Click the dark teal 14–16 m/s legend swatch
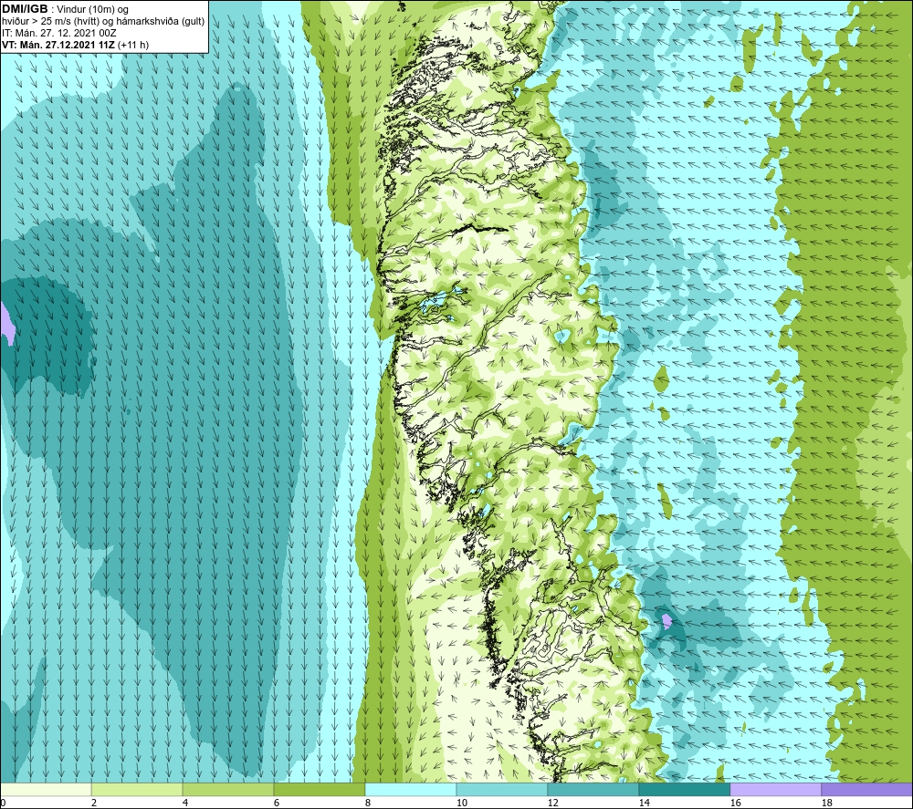Viewport: 913px width, 809px height. (x=685, y=789)
